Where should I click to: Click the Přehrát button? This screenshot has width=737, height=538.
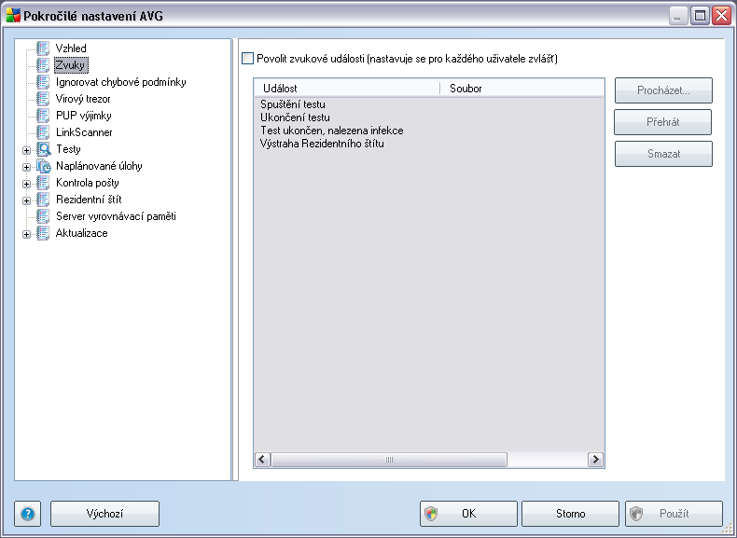tap(662, 122)
